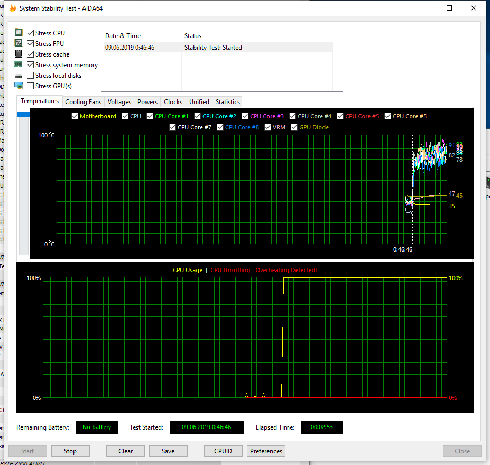Click the Stress CPU chip icon
490x465 pixels.
click(x=19, y=32)
